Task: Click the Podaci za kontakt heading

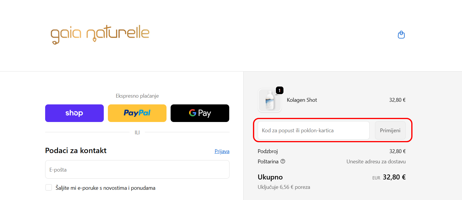Action: (x=76, y=151)
